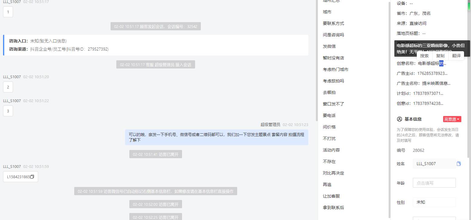Click 搜索 in the text selection popup

point(424,56)
